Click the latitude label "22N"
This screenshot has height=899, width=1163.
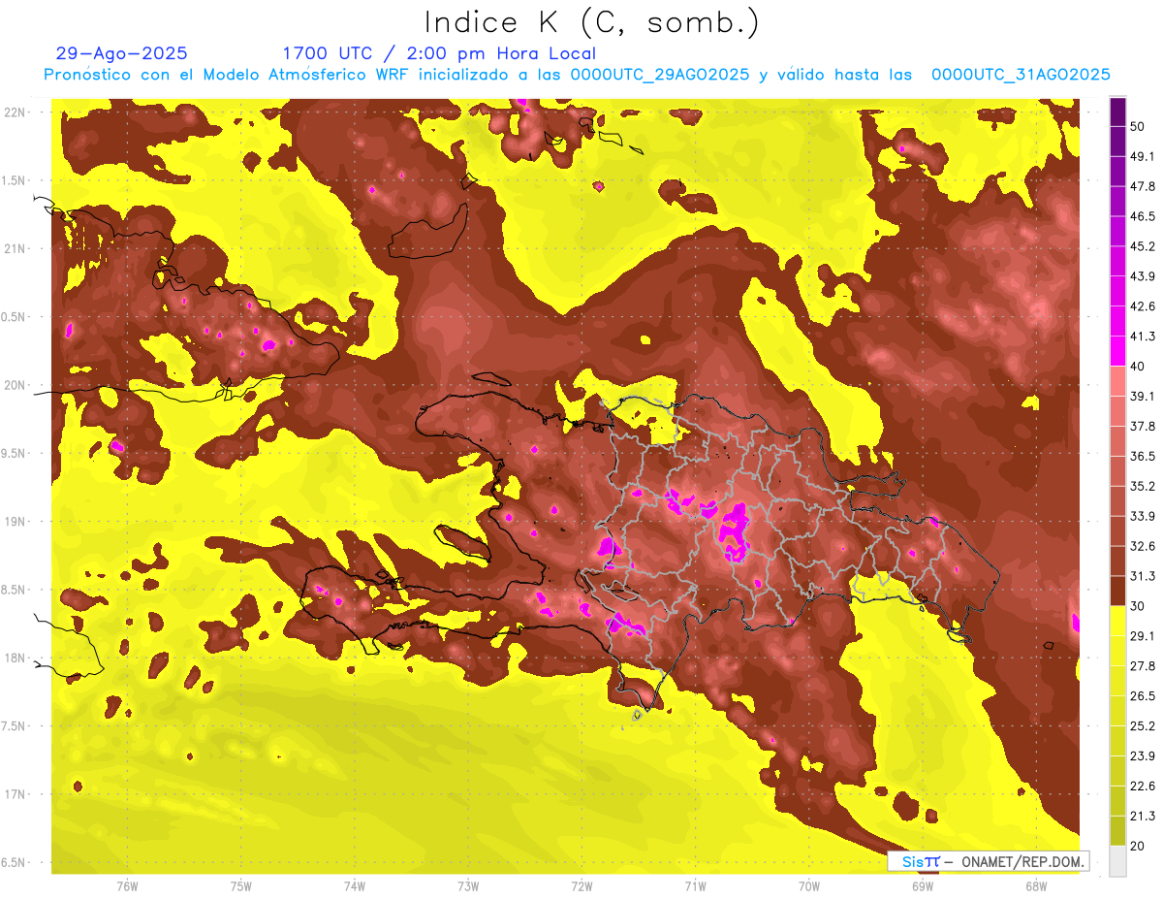point(16,112)
